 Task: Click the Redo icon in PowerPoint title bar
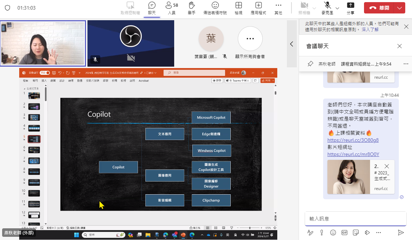(x=68, y=73)
